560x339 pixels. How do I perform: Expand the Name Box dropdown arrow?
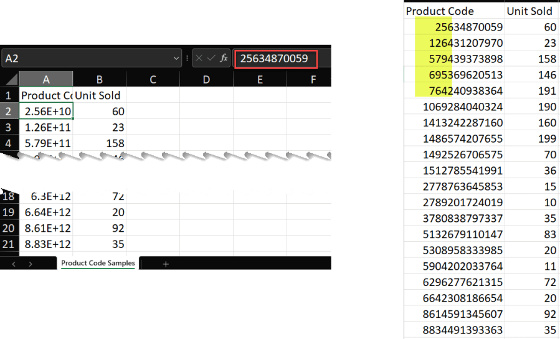(x=176, y=59)
